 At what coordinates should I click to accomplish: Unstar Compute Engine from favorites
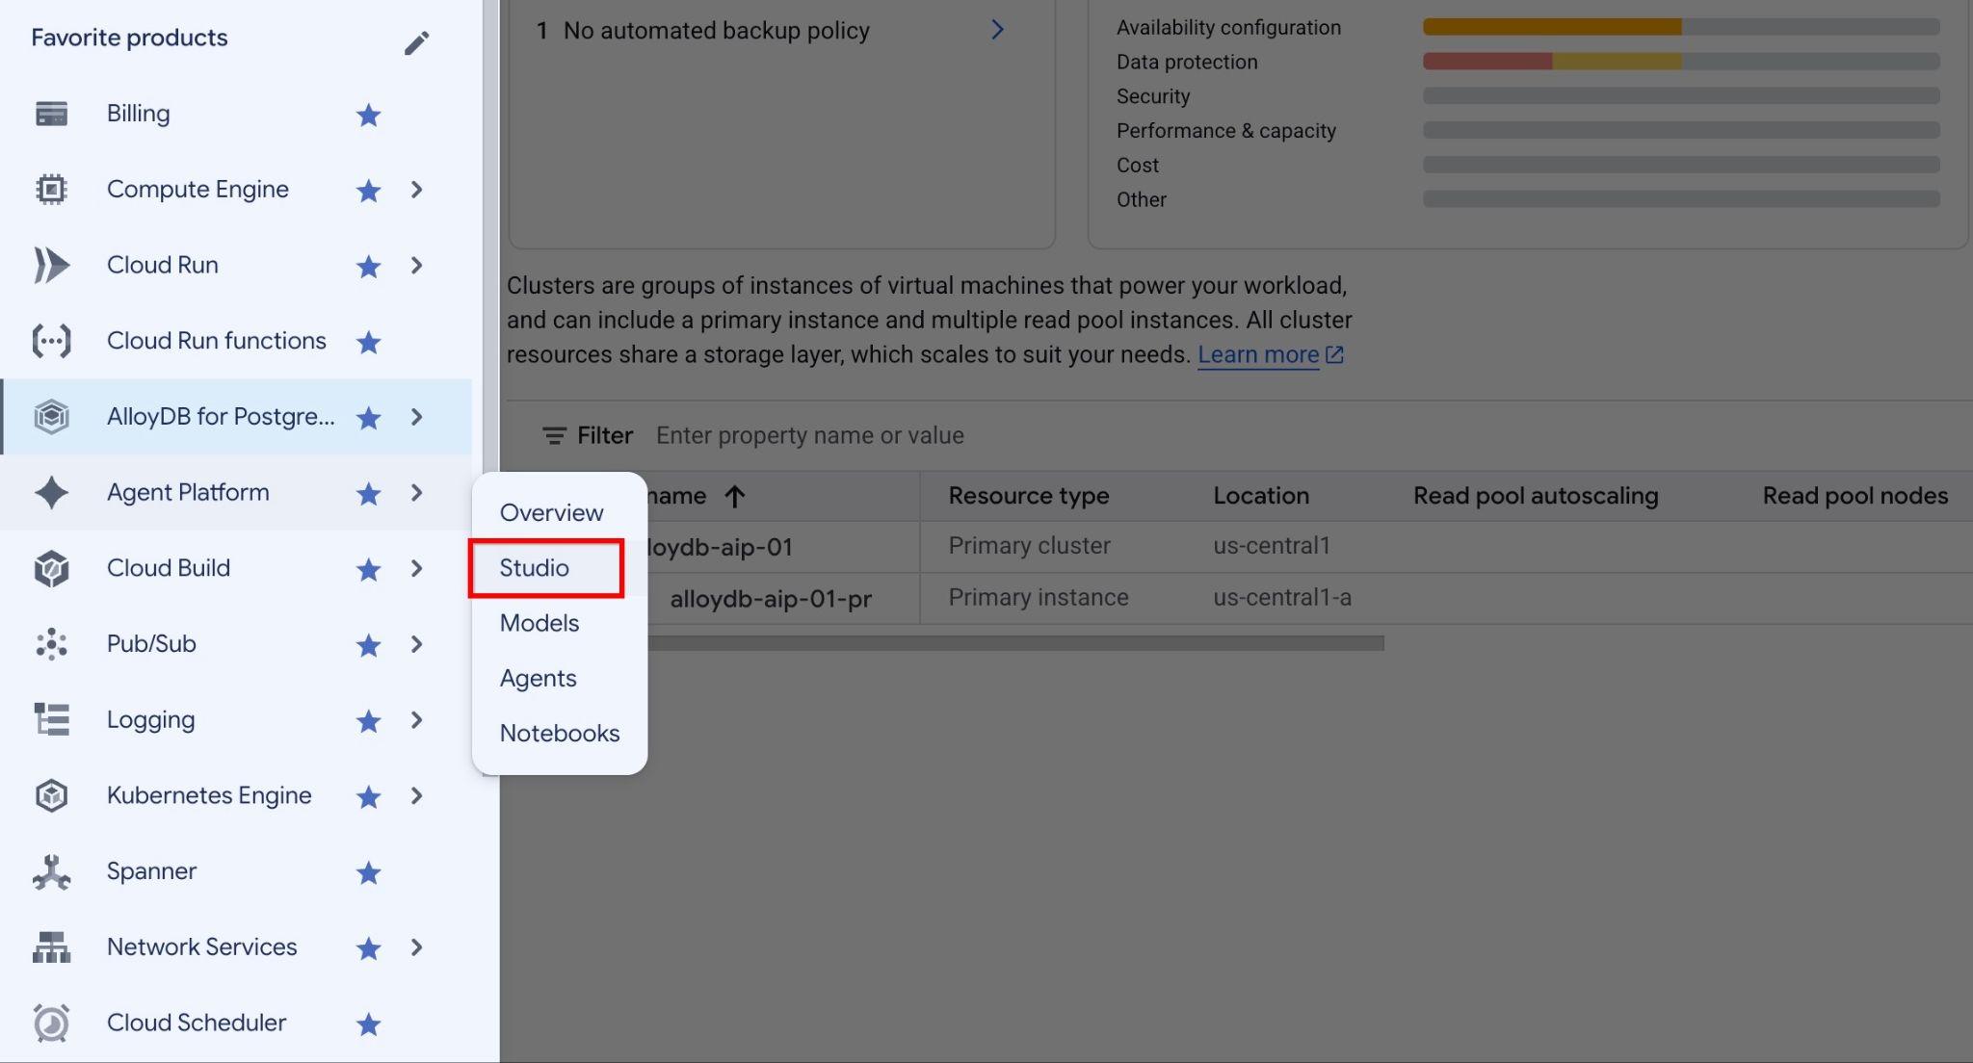[368, 191]
